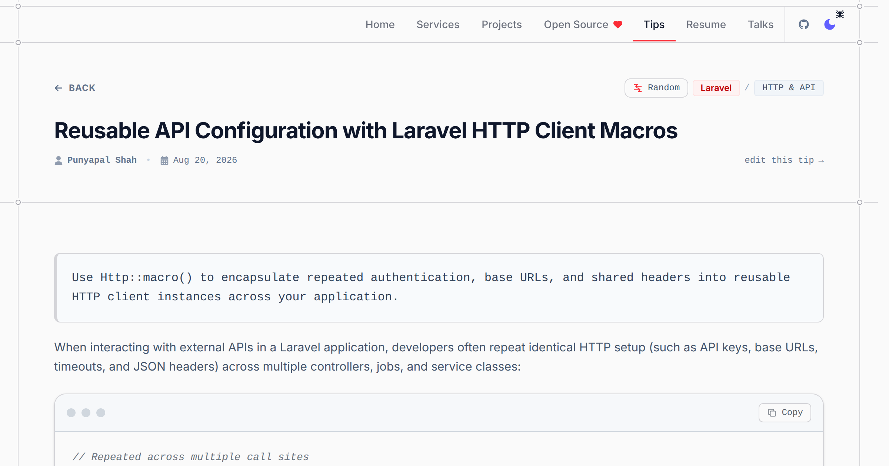This screenshot has height=466, width=889.
Task: Click the back arrow icon
Action: [x=59, y=88]
